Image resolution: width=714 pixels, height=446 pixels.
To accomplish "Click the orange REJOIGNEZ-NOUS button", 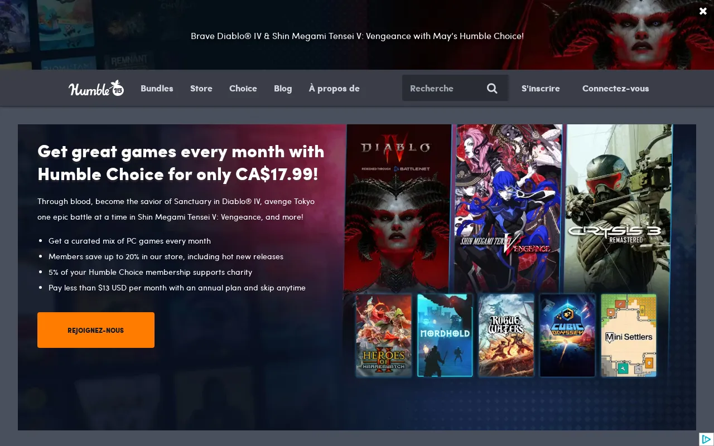I will tap(96, 330).
